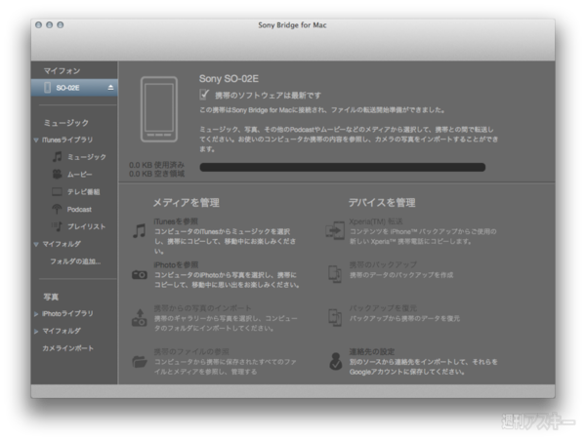The width and height of the screenshot is (586, 441).
Task: Click the TV icon beside テレビ番組
Action: point(57,192)
